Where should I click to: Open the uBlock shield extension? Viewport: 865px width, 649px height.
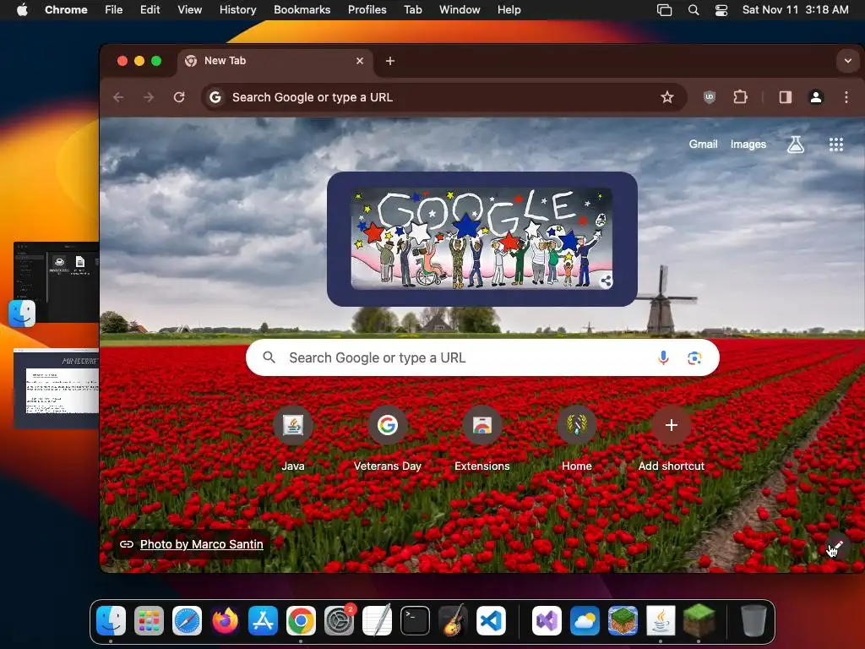coord(710,97)
